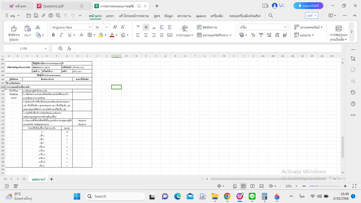Open the history icon in right sidebar
This screenshot has height=203, width=361.
[x=353, y=92]
